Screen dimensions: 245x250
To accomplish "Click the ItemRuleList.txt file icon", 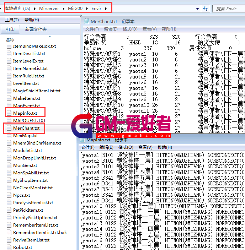I will 9,76.
